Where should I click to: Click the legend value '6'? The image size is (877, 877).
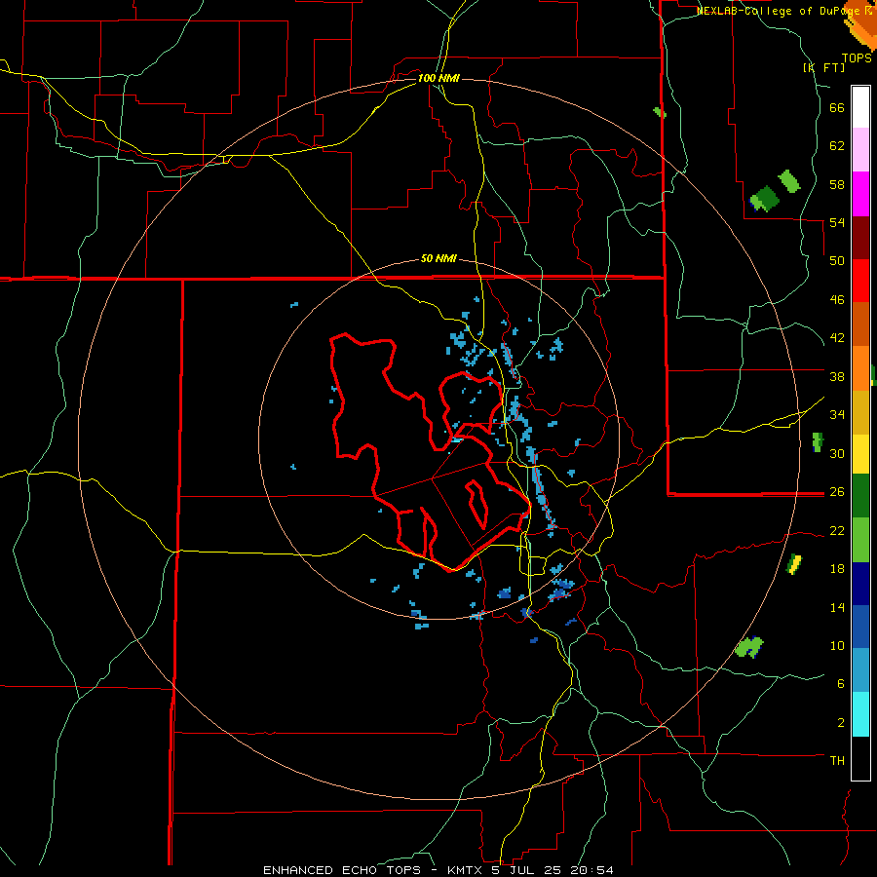(841, 684)
